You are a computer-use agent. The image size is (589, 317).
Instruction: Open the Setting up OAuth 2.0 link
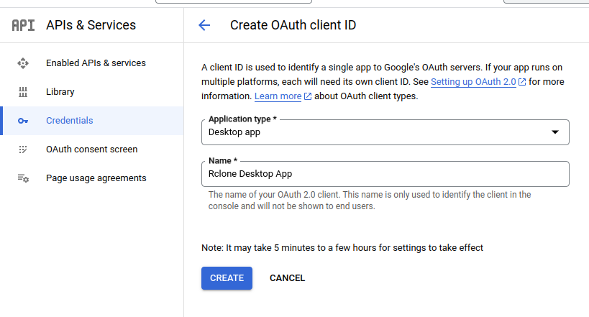point(473,82)
